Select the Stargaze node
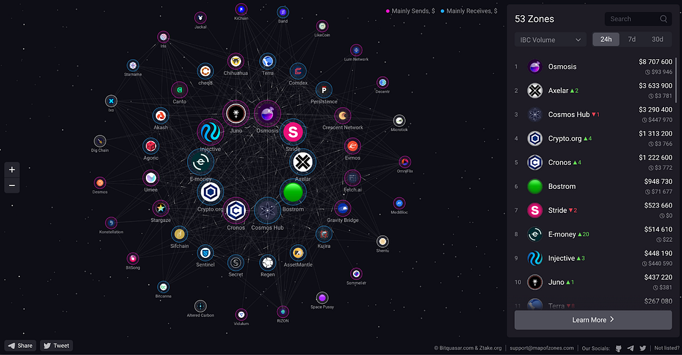682x355 pixels. pos(161,209)
